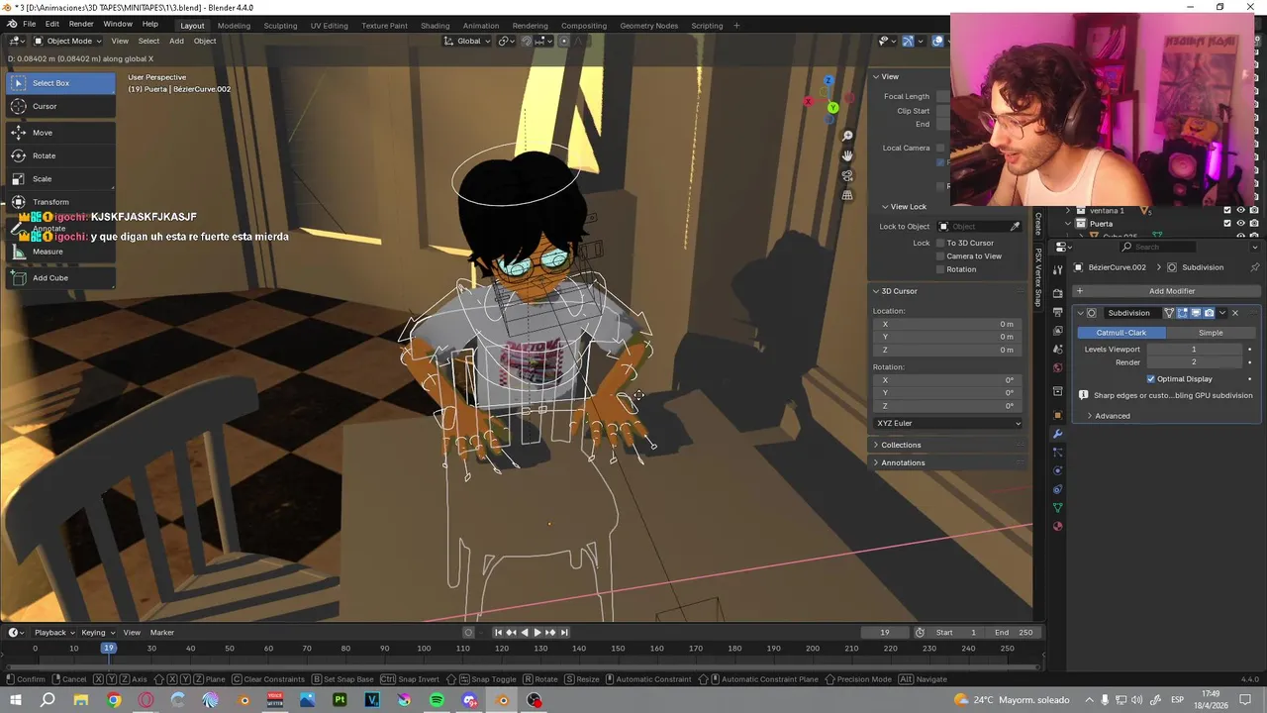
Task: Activate the Scale tool
Action: click(60, 179)
